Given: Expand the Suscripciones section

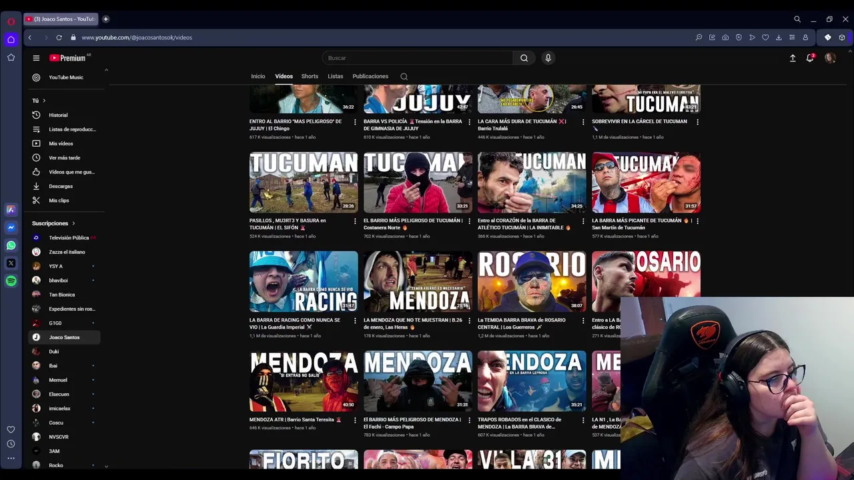Looking at the screenshot, I should [x=53, y=223].
